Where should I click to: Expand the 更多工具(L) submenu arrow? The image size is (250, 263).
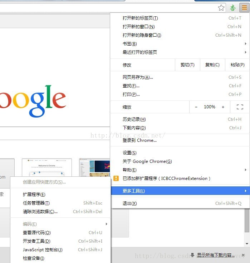(x=246, y=191)
